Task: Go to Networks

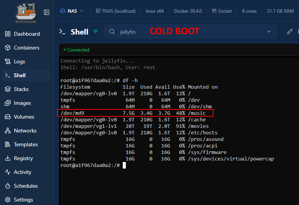Action: [x=26, y=131]
